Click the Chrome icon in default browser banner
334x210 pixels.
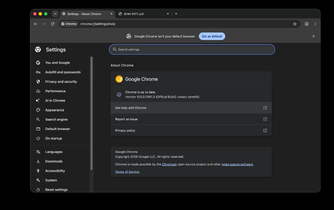pos(129,36)
